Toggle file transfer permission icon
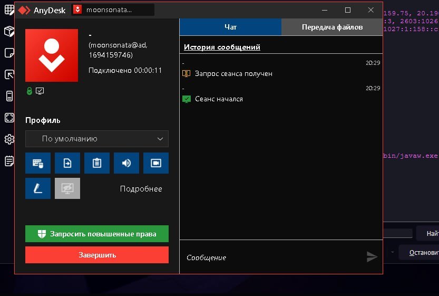 67,163
